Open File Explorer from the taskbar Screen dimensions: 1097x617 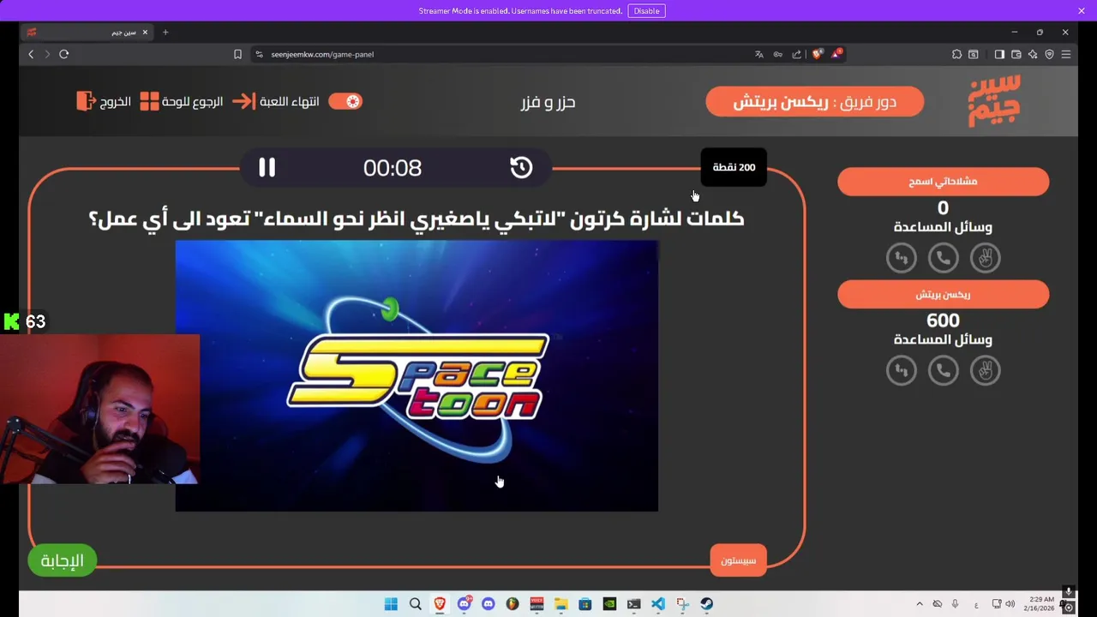(x=560, y=604)
